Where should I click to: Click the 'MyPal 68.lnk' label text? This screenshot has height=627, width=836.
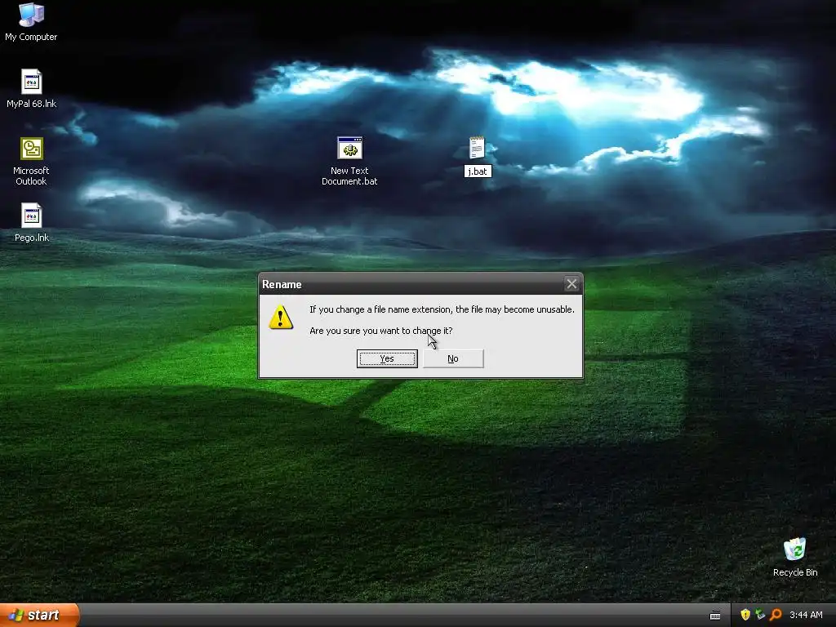pos(32,104)
